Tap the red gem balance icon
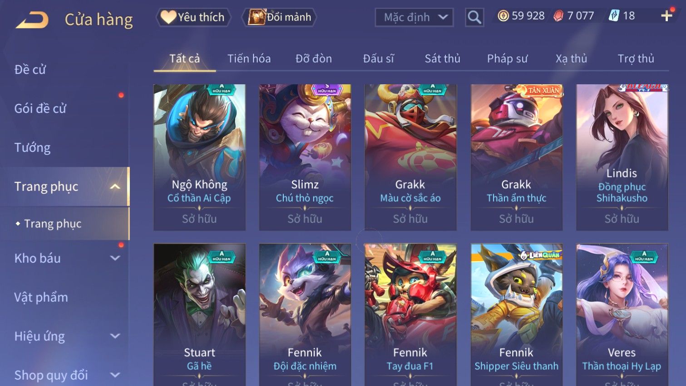686x386 pixels. click(558, 16)
